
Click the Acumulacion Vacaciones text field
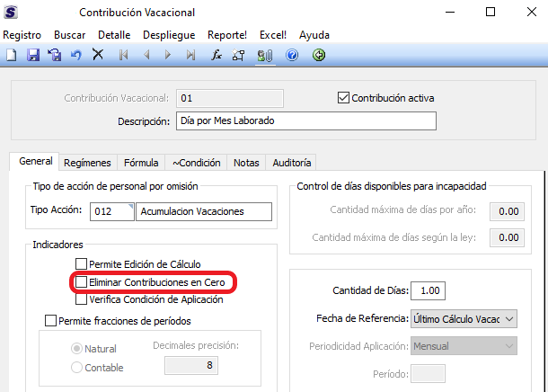pyautogui.click(x=204, y=211)
